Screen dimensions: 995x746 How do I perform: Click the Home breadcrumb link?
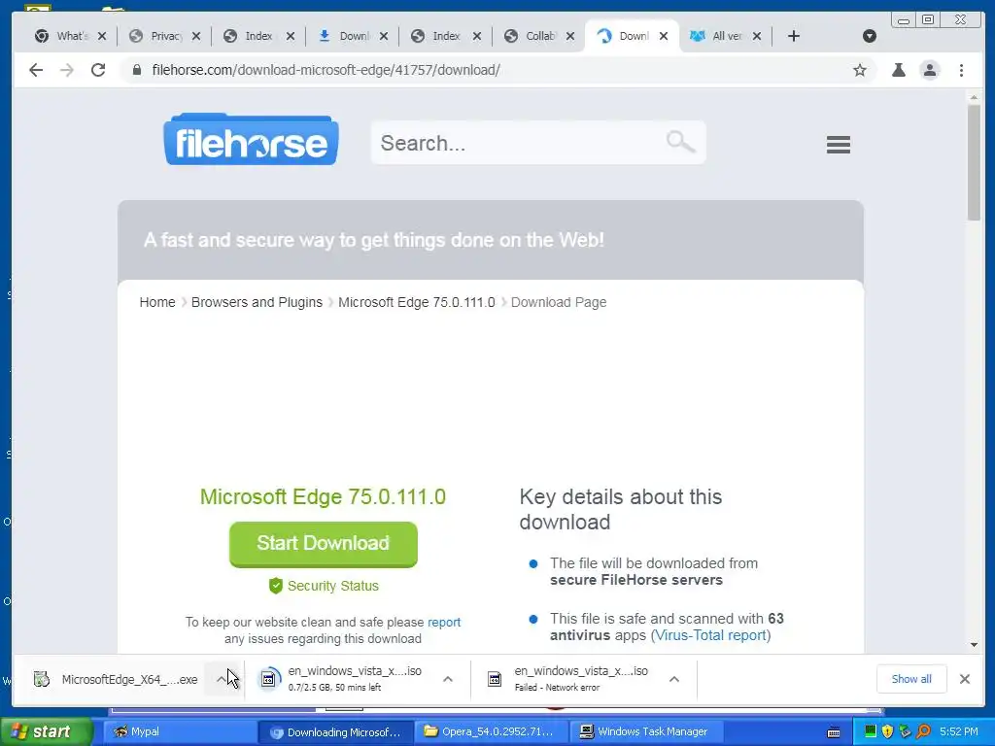tap(157, 302)
